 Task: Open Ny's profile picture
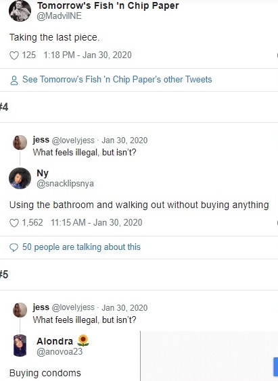pyautogui.click(x=20, y=178)
